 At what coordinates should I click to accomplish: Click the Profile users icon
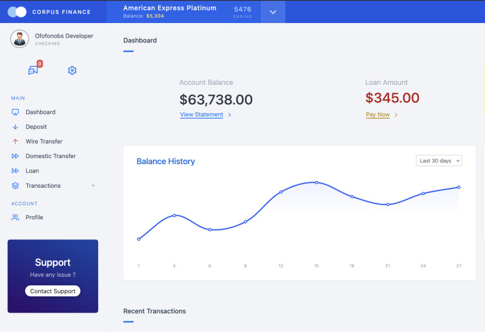click(15, 217)
